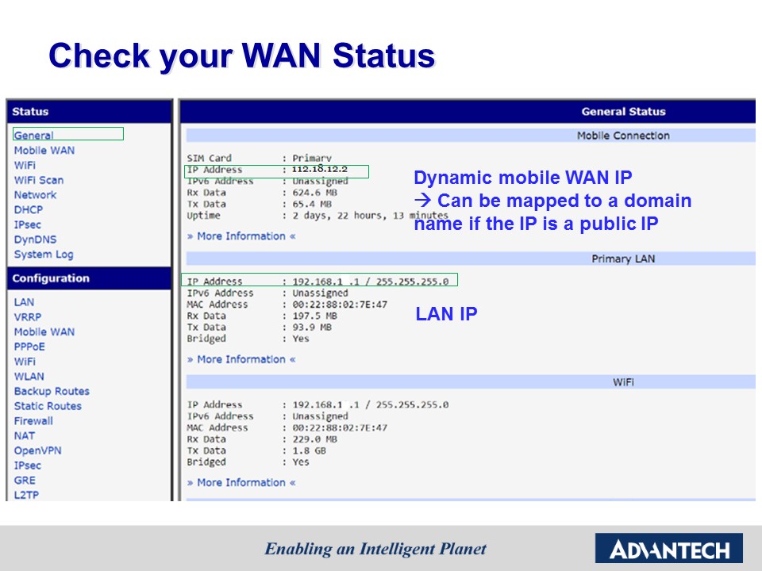
Task: Open Static Routes configuration
Action: coord(48,406)
